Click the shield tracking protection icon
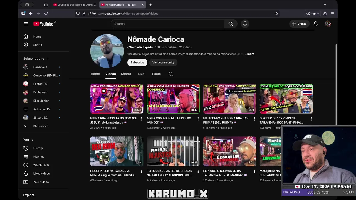 click(78, 13)
